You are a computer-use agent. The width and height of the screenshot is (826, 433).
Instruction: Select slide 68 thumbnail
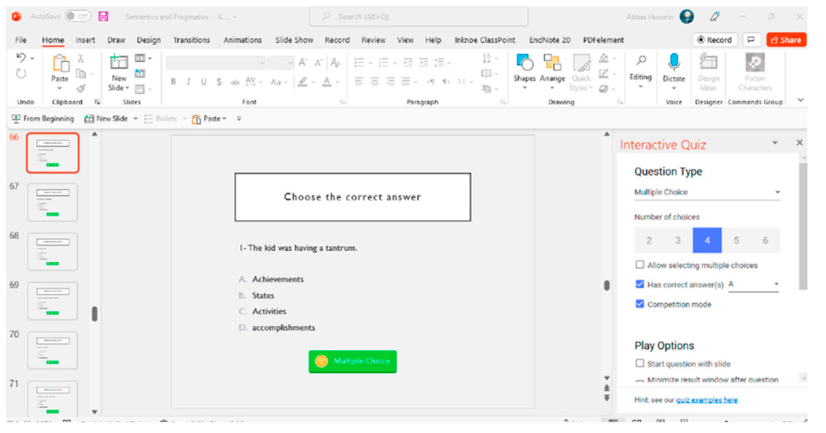(53, 252)
